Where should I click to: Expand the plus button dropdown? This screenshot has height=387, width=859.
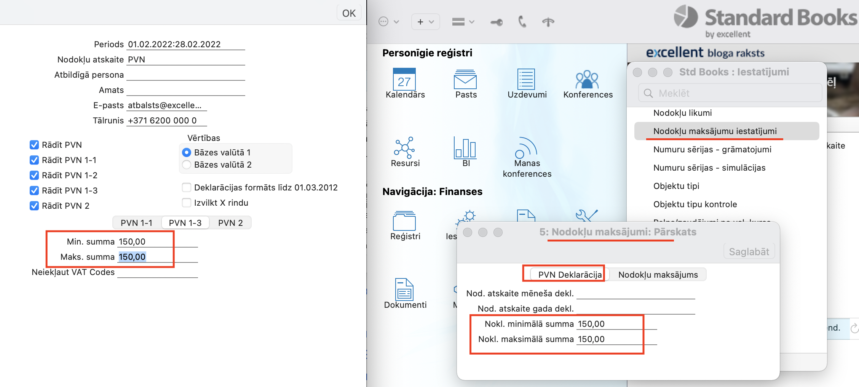(x=425, y=22)
